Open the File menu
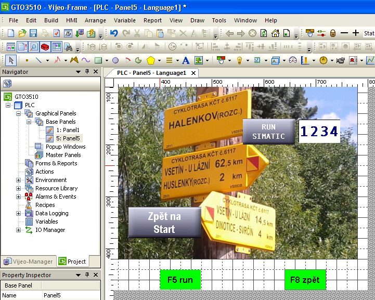The width and height of the screenshot is (375, 300). tap(14, 20)
